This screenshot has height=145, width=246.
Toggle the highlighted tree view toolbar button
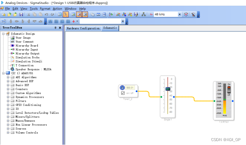coord(66,15)
